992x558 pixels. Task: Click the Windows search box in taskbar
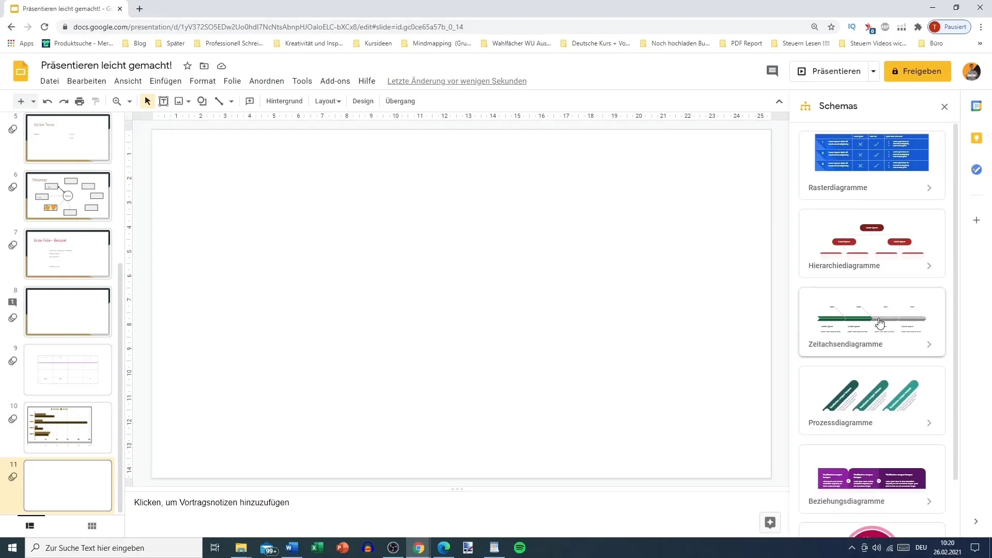coord(114,548)
